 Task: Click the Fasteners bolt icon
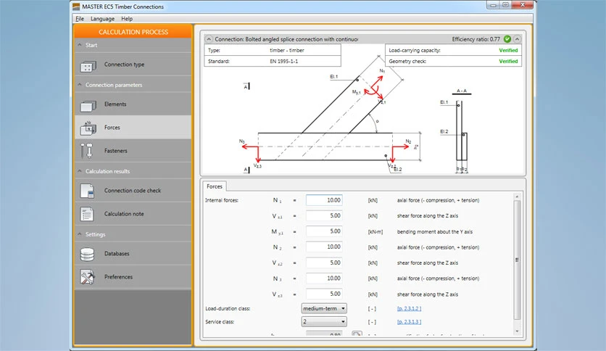[x=86, y=151]
